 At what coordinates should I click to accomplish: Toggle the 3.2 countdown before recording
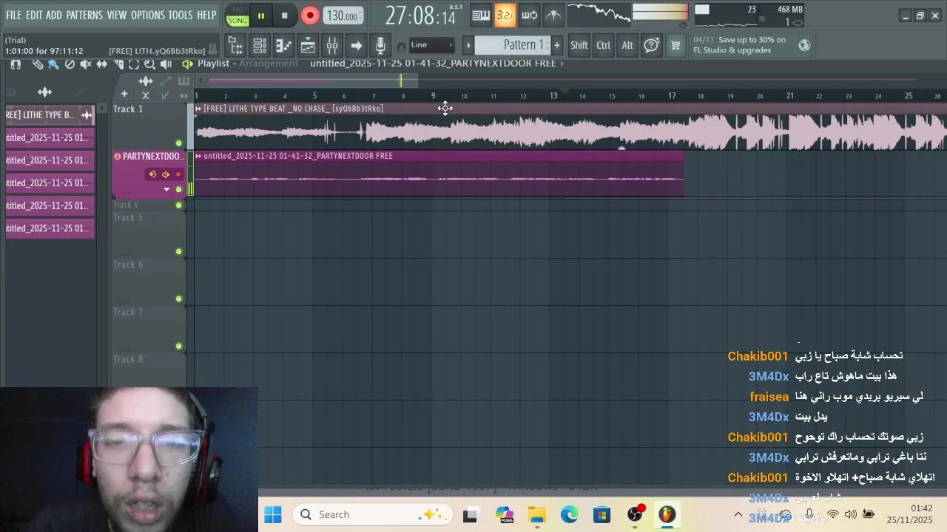tap(505, 15)
